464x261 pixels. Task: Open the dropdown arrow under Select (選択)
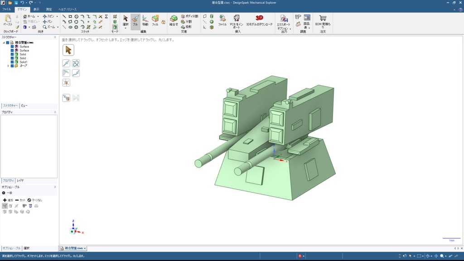[126, 28]
